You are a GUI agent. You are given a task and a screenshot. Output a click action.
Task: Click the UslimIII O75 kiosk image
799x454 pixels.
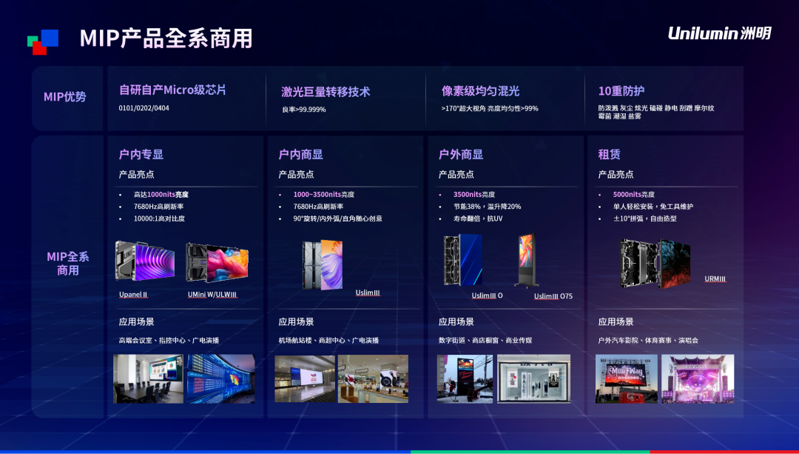527,261
